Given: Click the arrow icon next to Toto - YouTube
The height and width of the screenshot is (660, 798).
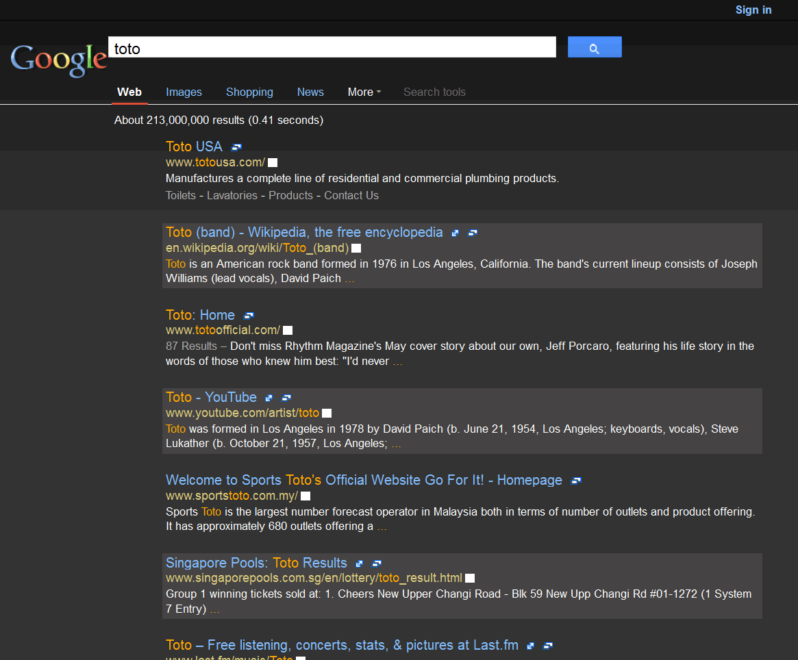Looking at the screenshot, I should [x=269, y=398].
